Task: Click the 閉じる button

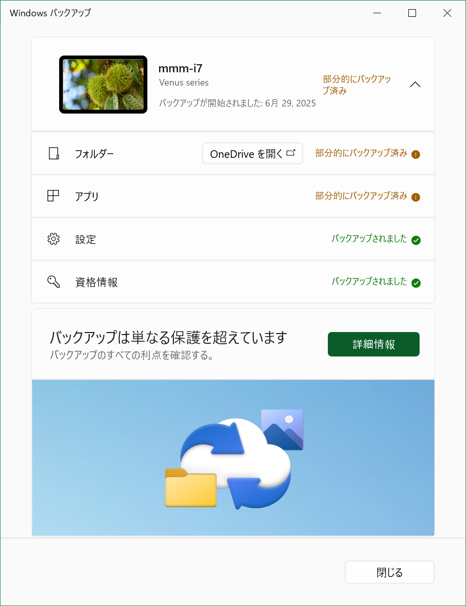Action: [x=390, y=572]
